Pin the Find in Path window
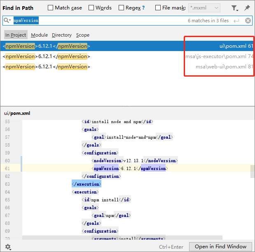The width and height of the screenshot is (255, 252). tap(247, 8)
